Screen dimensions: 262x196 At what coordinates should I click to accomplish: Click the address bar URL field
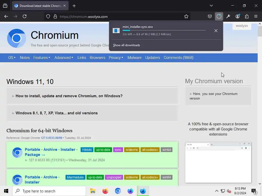pyautogui.click(x=117, y=17)
